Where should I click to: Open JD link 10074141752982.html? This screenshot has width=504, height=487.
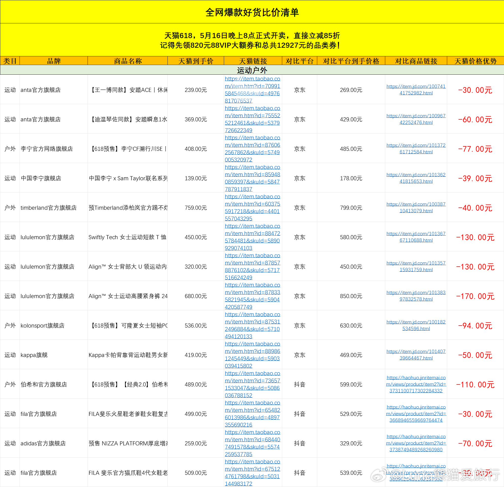[x=416, y=90]
